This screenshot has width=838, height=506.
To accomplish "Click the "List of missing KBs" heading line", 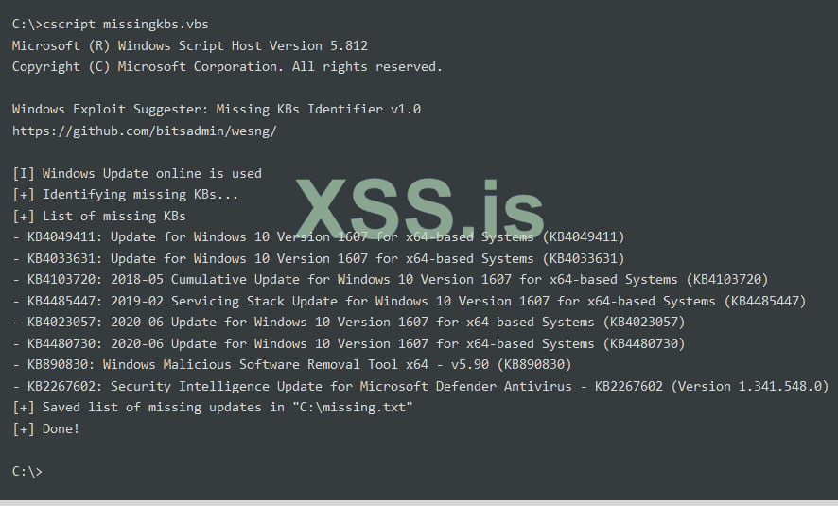I will click(99, 216).
